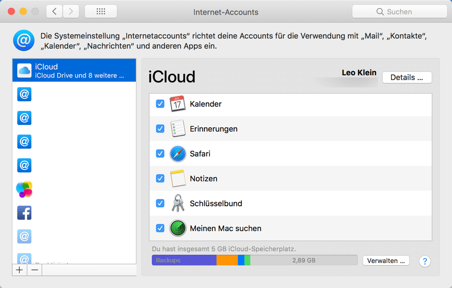Click the "Schlüsselbund" label
Screen dimensions: 452x288
216,203
